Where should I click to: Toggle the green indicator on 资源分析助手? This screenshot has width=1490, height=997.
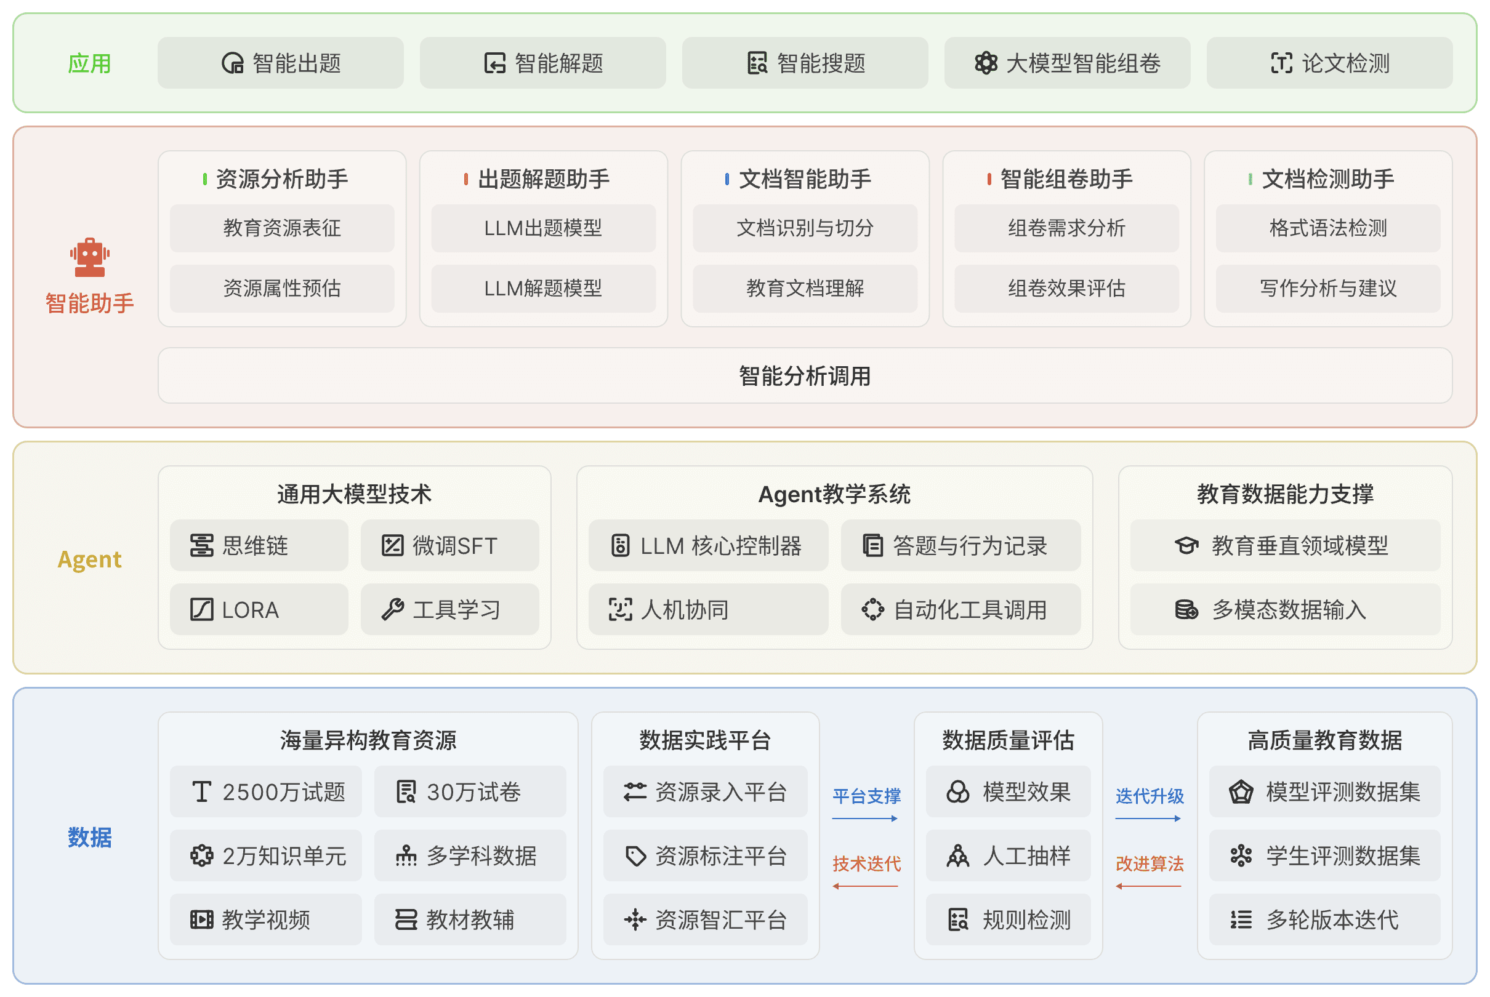click(205, 179)
